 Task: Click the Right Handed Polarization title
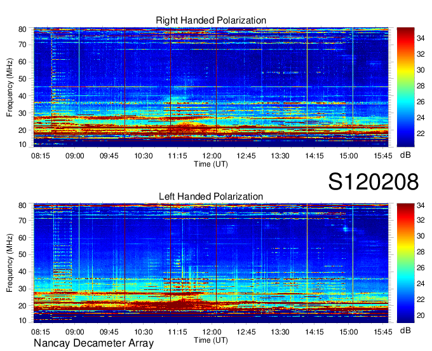pos(211,20)
